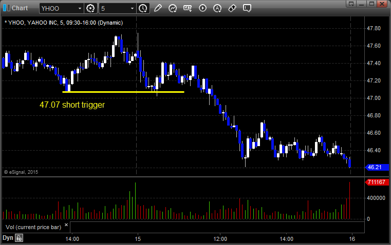Click the 46.80 price axis label
This screenshot has height=245, width=391.
(374, 115)
